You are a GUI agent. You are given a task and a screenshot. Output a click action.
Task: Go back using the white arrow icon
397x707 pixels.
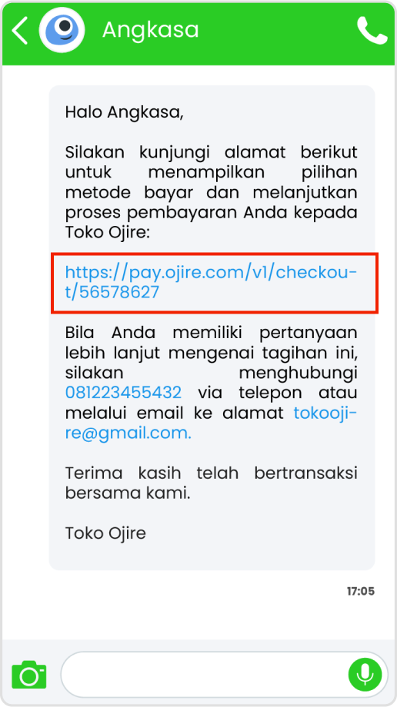pos(19,31)
